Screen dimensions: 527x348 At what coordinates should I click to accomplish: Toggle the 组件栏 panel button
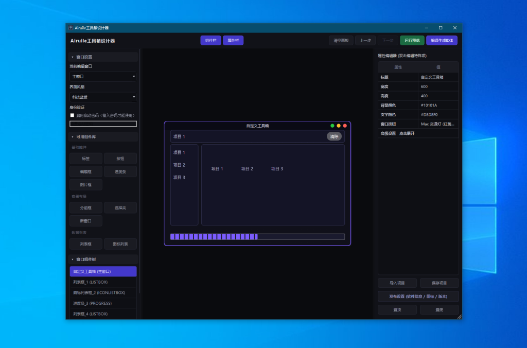pyautogui.click(x=210, y=40)
